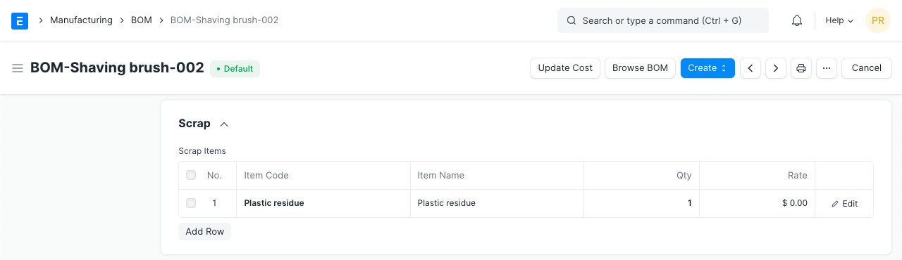Open the three-dot more options menu
The height and width of the screenshot is (260, 902).
(x=827, y=68)
